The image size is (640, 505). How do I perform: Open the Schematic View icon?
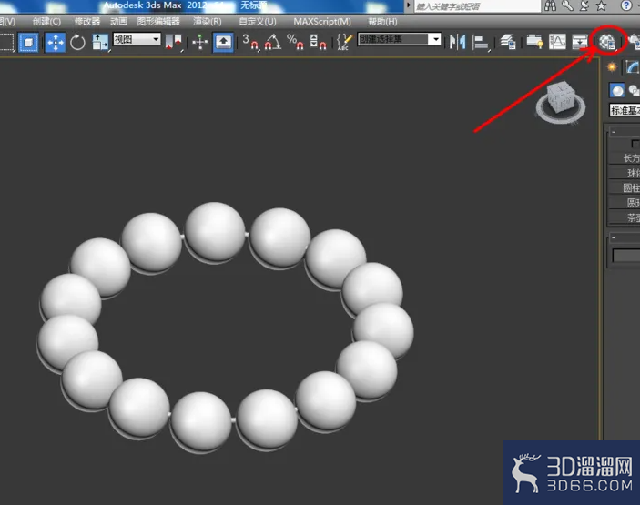click(580, 42)
